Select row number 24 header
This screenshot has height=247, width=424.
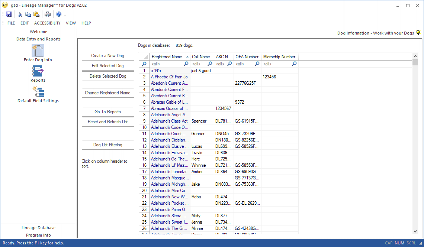[144, 216]
